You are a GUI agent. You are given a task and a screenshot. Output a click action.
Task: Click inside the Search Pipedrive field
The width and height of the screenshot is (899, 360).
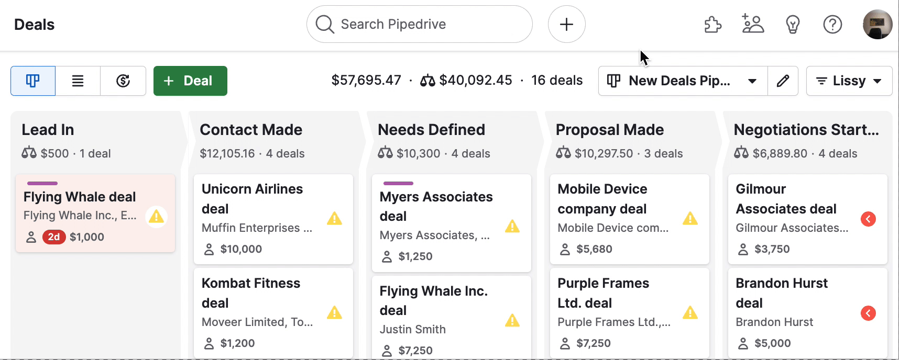click(x=419, y=24)
